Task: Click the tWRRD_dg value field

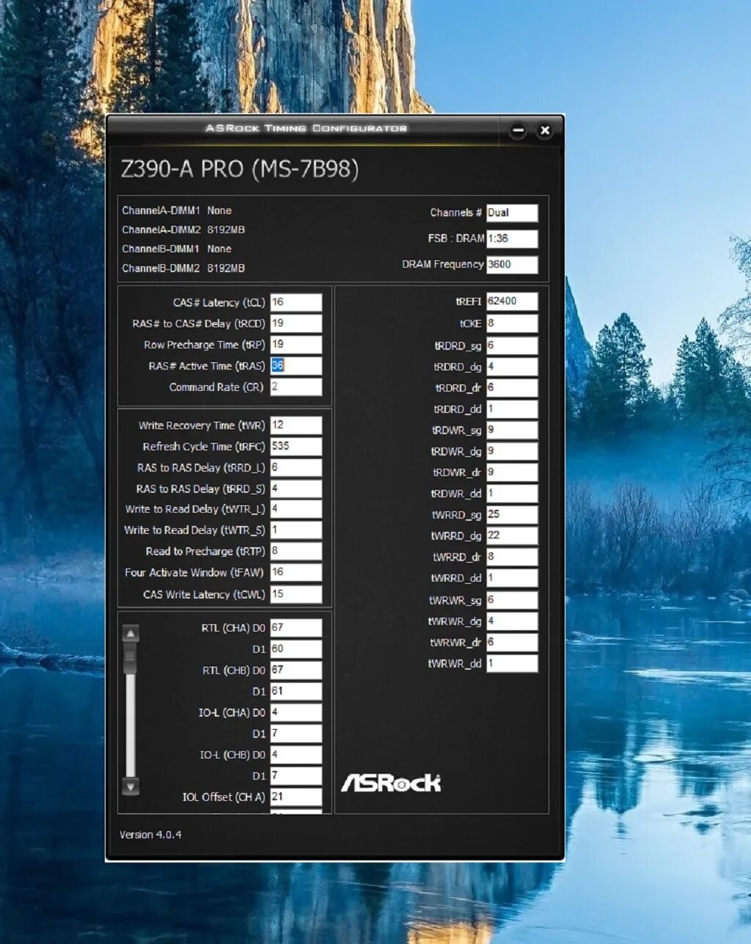Action: click(512, 536)
